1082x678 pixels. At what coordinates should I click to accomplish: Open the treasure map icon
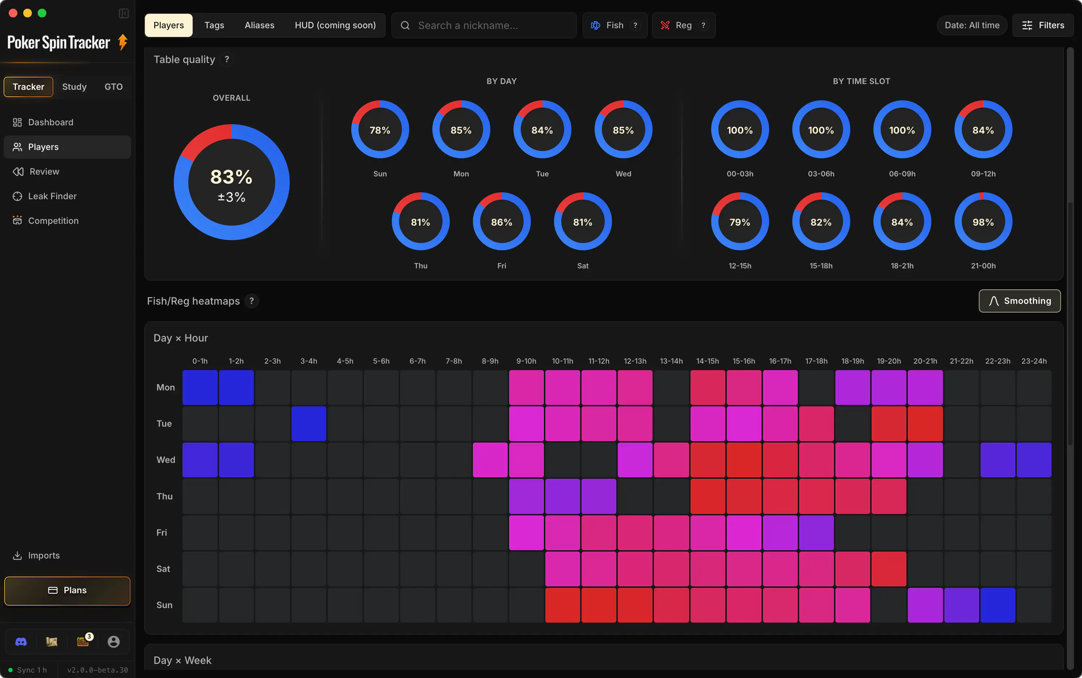point(51,642)
